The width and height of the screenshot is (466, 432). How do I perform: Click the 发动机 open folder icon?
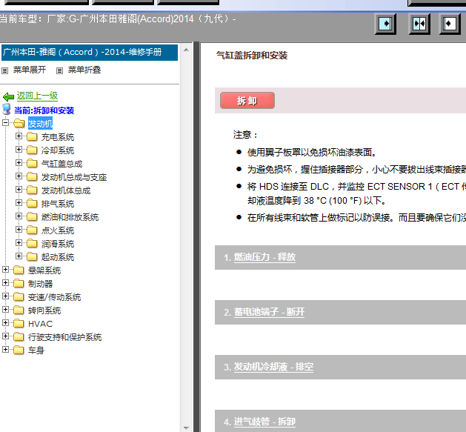[19, 123]
